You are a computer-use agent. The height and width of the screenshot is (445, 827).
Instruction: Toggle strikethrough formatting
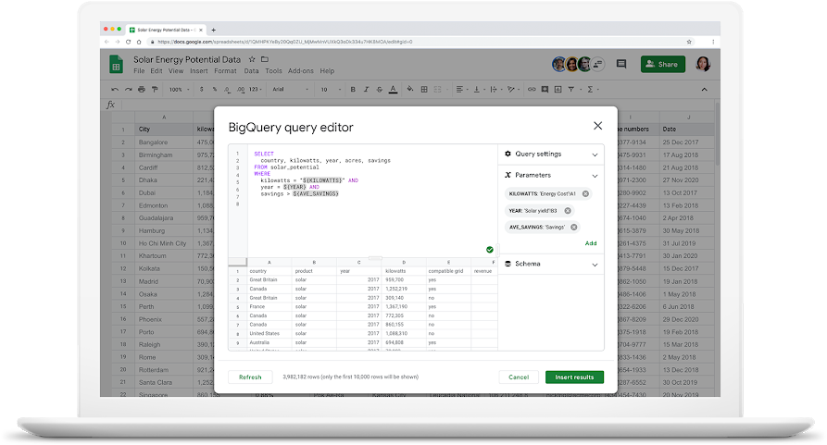tap(379, 90)
